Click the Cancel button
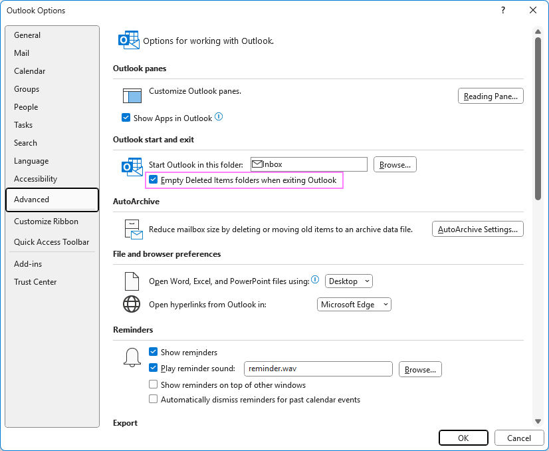Screen dimensions: 549x451 (x=519, y=438)
